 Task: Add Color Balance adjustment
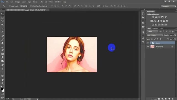[155, 21]
